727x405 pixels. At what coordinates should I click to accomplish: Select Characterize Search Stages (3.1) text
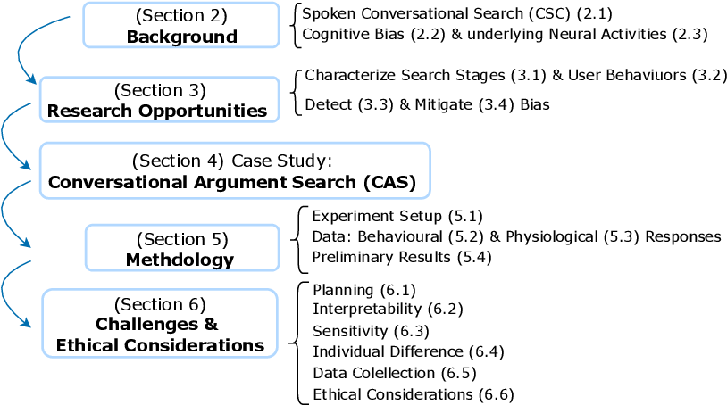point(426,75)
